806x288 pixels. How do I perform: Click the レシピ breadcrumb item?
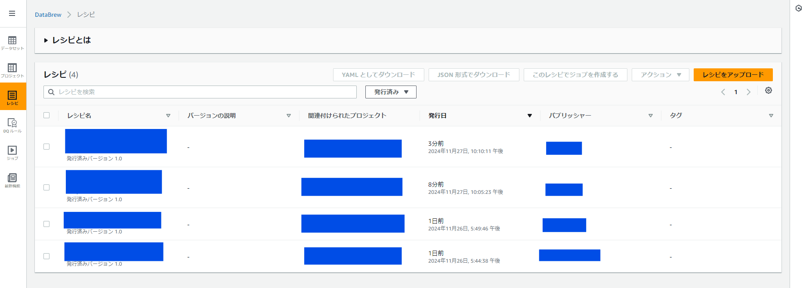tap(86, 15)
